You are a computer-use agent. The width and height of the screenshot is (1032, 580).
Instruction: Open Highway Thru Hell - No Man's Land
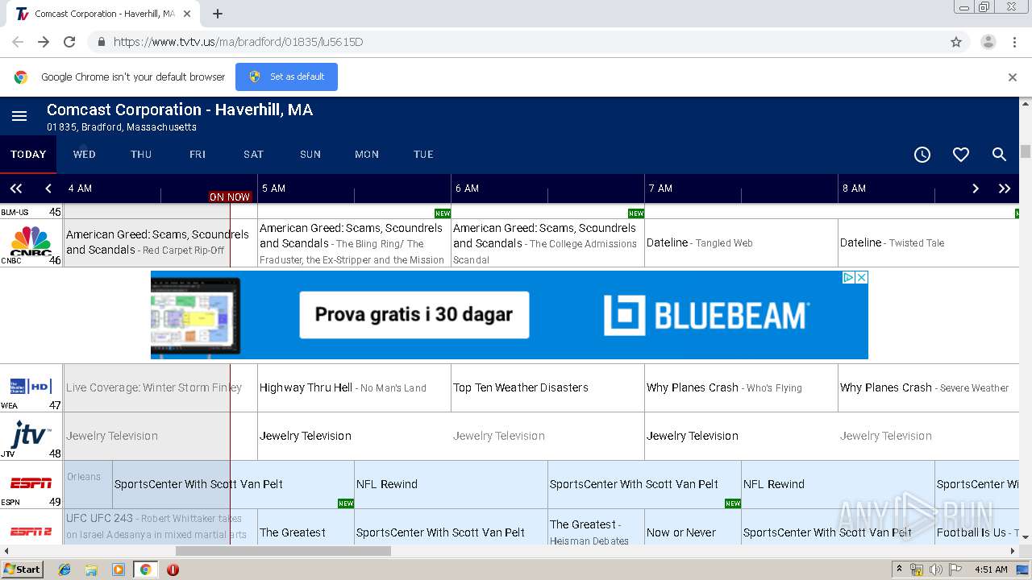354,387
